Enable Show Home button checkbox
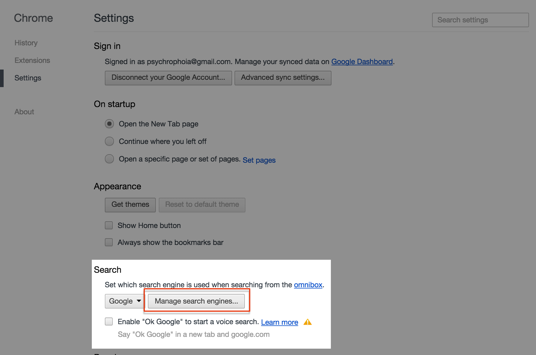Screen dimensions: 536x355 [109, 226]
